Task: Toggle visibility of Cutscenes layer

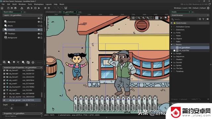Action: coord(39,22)
